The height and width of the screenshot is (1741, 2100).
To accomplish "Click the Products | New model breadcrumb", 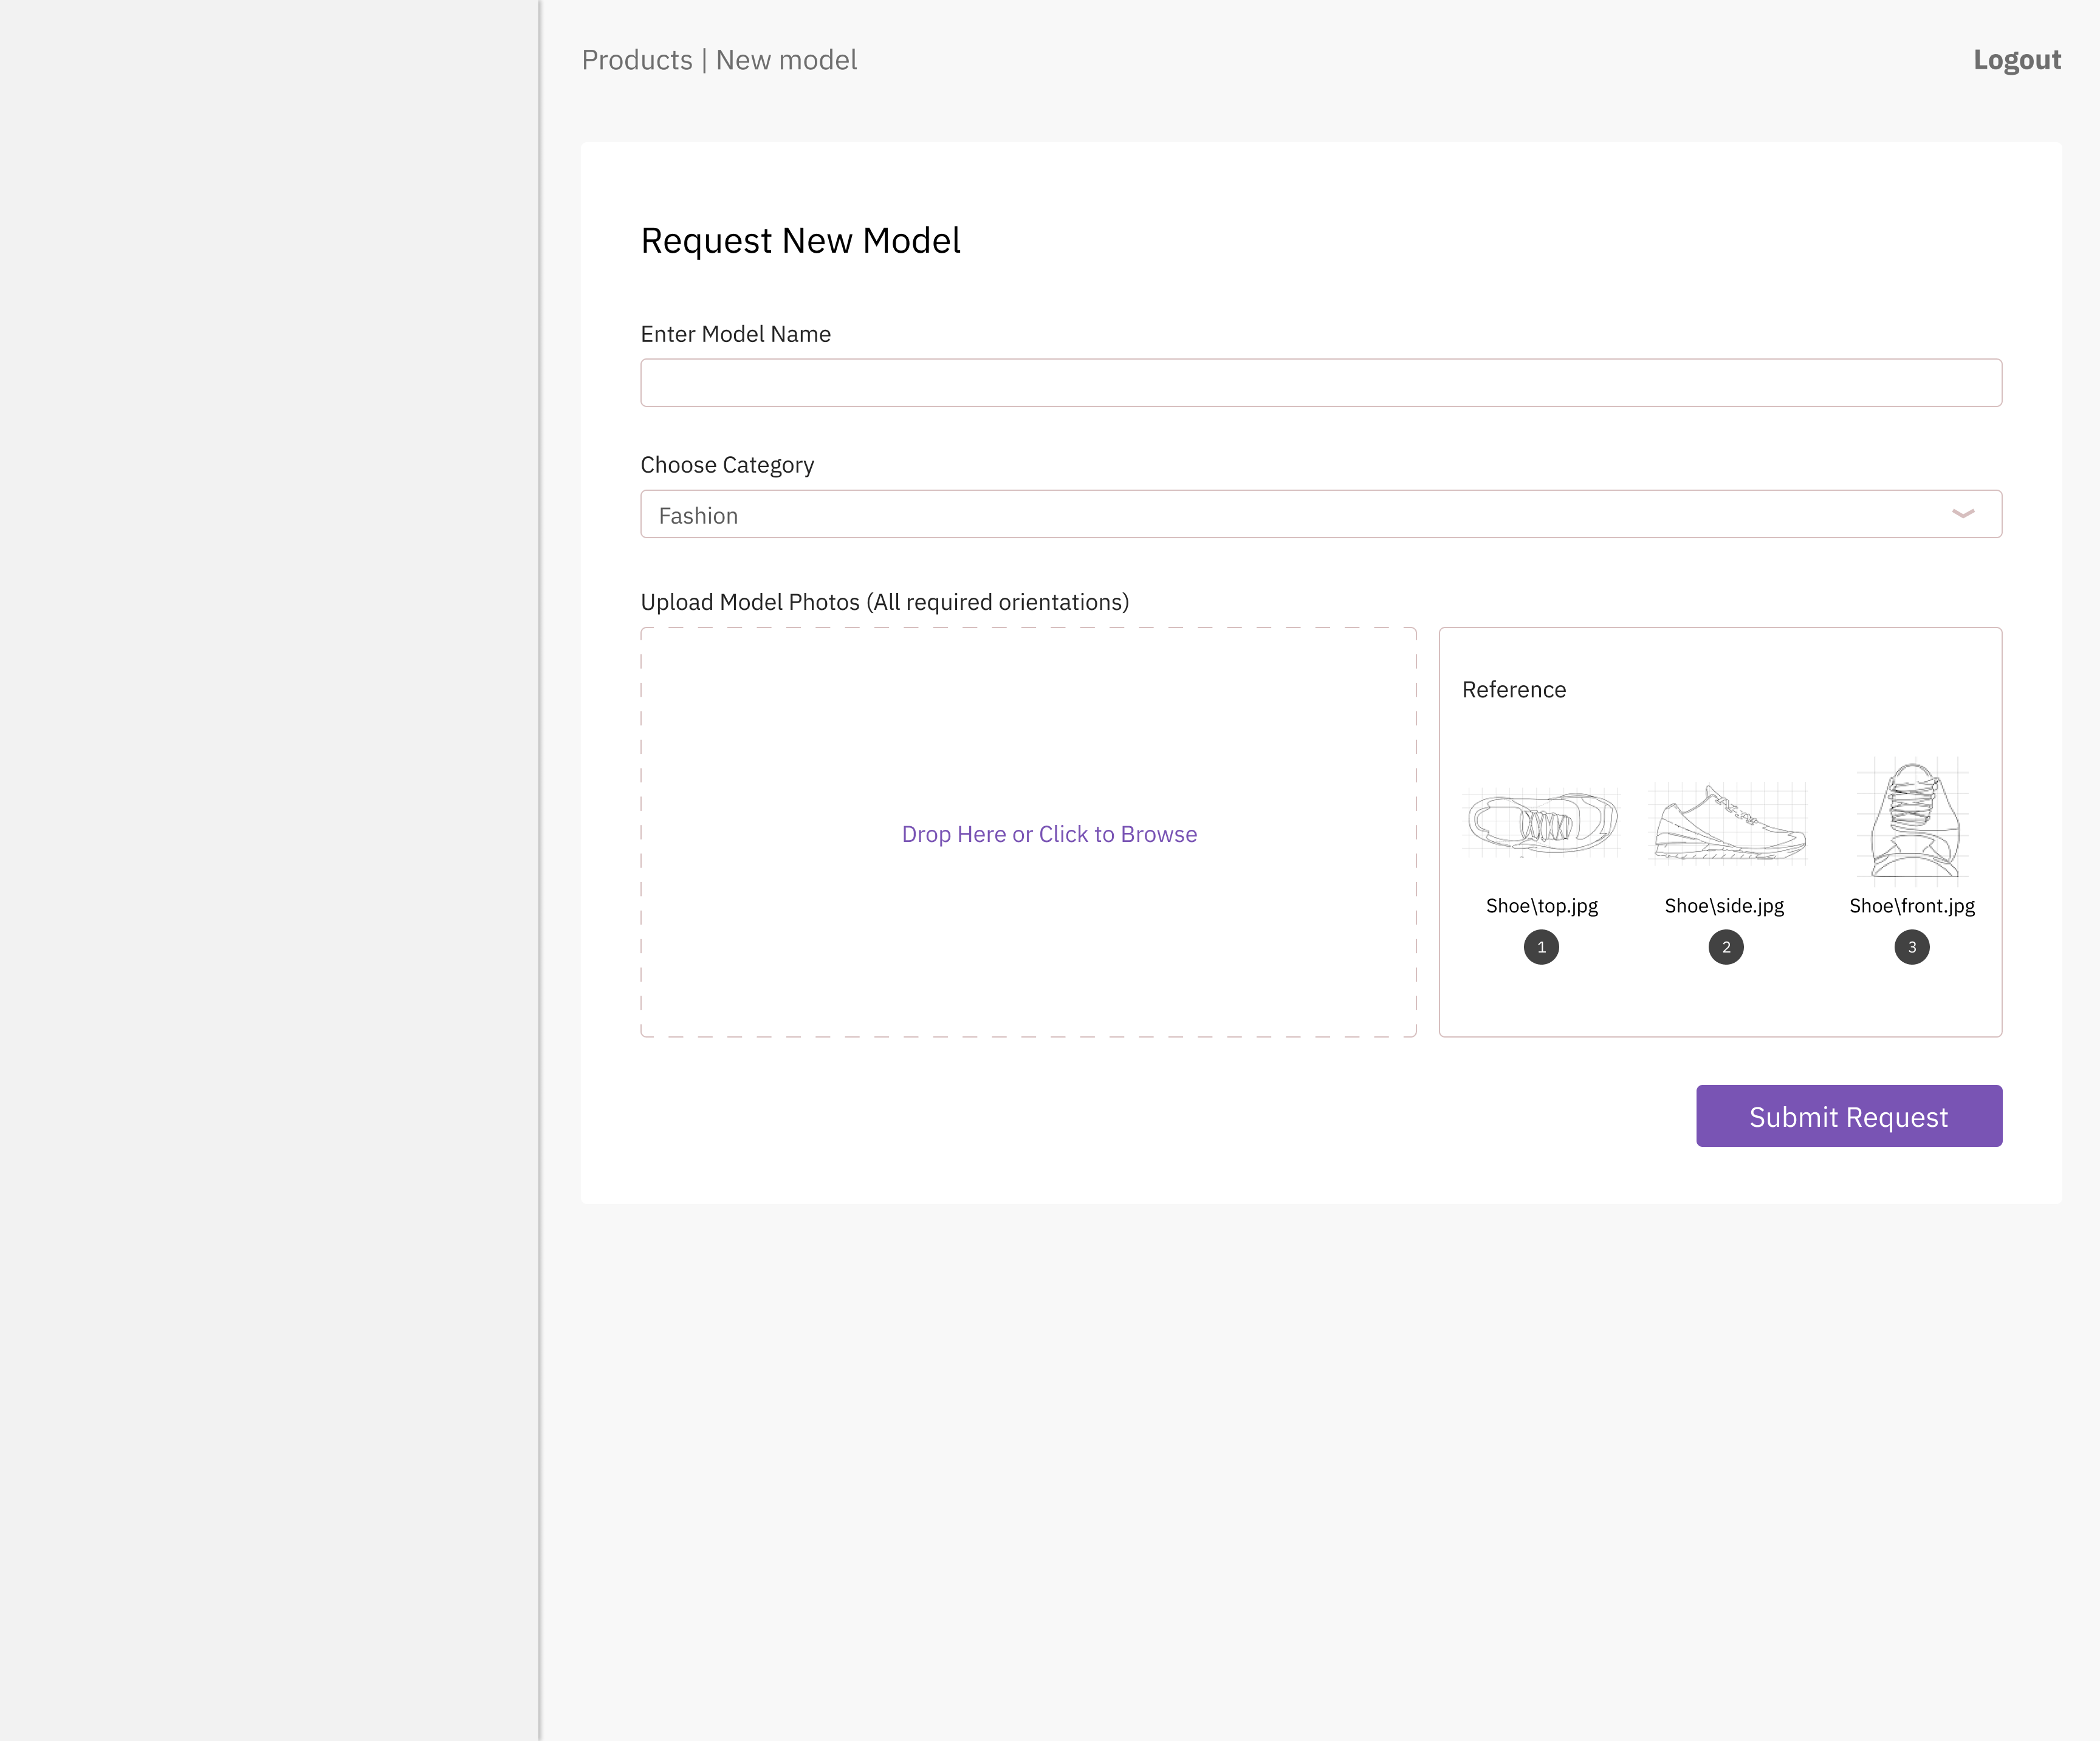I will click(719, 60).
